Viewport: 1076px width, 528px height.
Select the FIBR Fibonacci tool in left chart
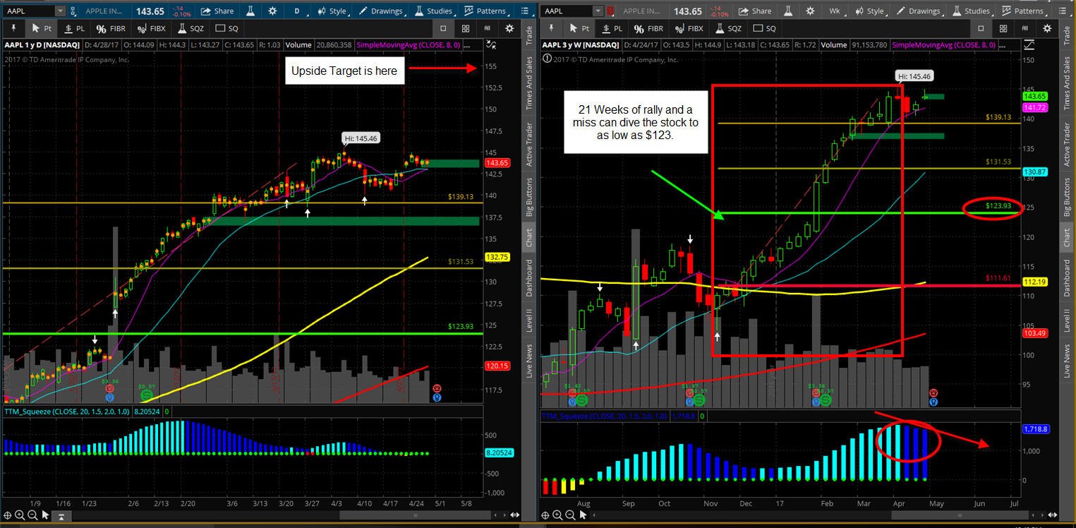click(109, 28)
